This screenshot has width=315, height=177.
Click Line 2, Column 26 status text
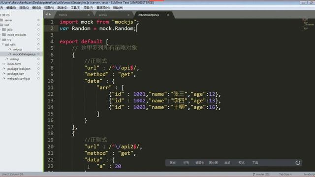click(12, 174)
